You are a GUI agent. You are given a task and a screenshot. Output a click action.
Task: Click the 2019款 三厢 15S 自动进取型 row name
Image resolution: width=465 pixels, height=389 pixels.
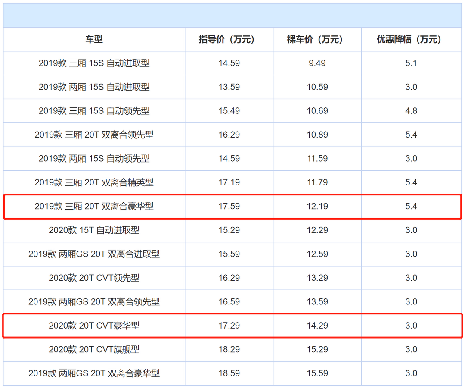point(94,63)
